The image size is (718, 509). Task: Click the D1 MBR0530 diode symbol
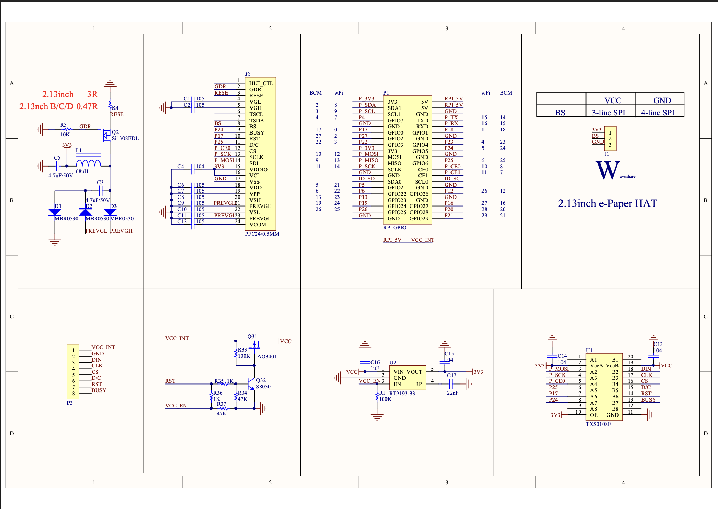55,212
